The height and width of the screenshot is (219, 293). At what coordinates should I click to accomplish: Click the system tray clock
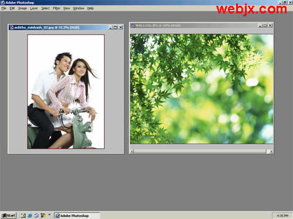click(x=282, y=215)
